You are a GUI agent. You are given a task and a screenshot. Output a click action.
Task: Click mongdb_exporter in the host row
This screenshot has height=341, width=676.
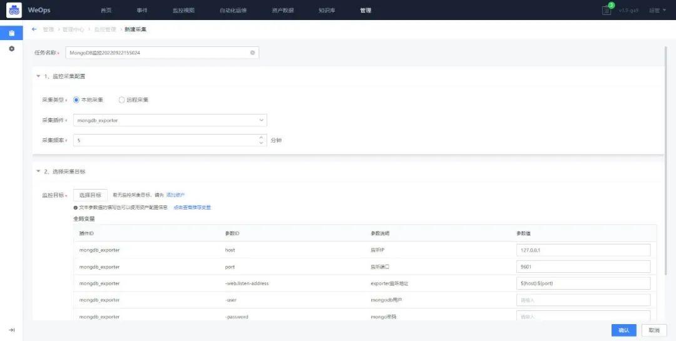(x=100, y=250)
